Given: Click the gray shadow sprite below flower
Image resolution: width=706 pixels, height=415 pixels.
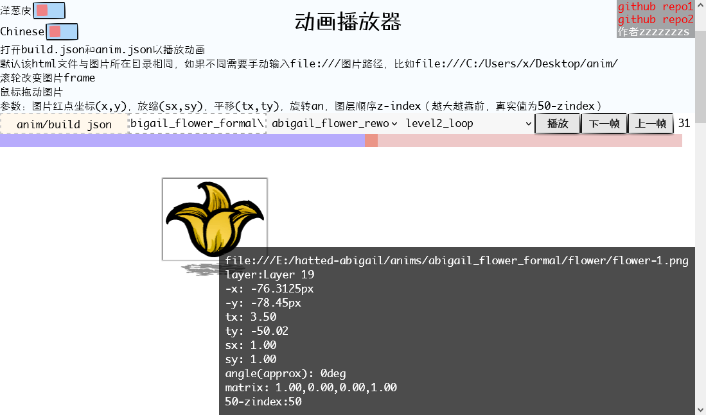Looking at the screenshot, I should pos(199,269).
